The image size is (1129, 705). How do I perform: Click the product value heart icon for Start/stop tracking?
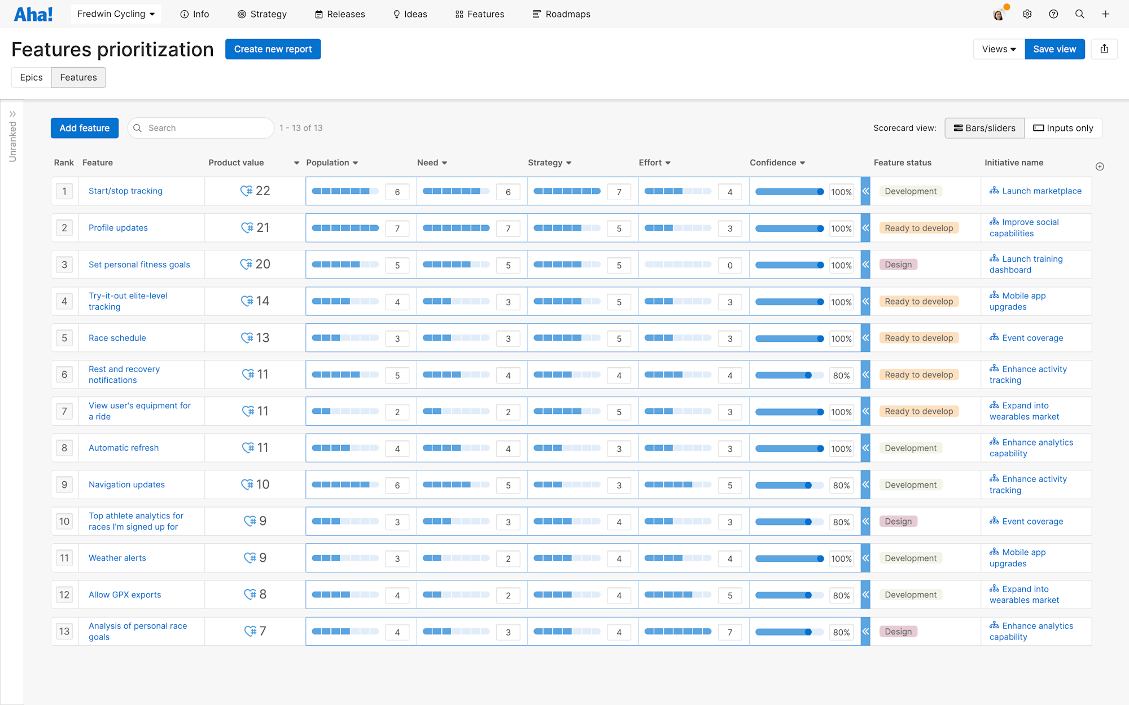coord(247,191)
